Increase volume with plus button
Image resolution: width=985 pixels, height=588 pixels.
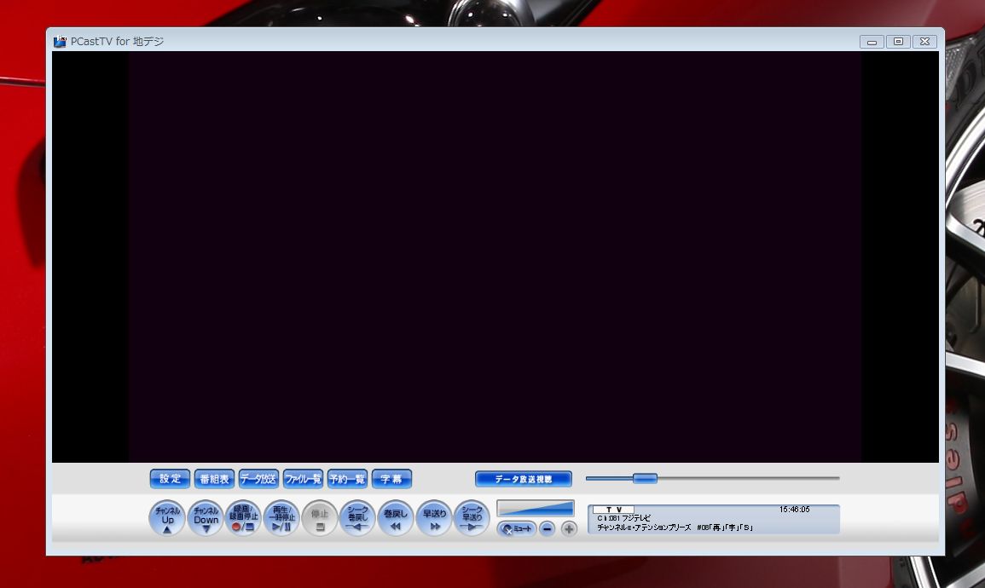click(x=569, y=529)
